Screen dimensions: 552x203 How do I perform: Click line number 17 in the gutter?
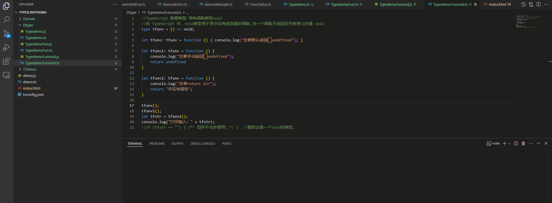tap(132, 106)
